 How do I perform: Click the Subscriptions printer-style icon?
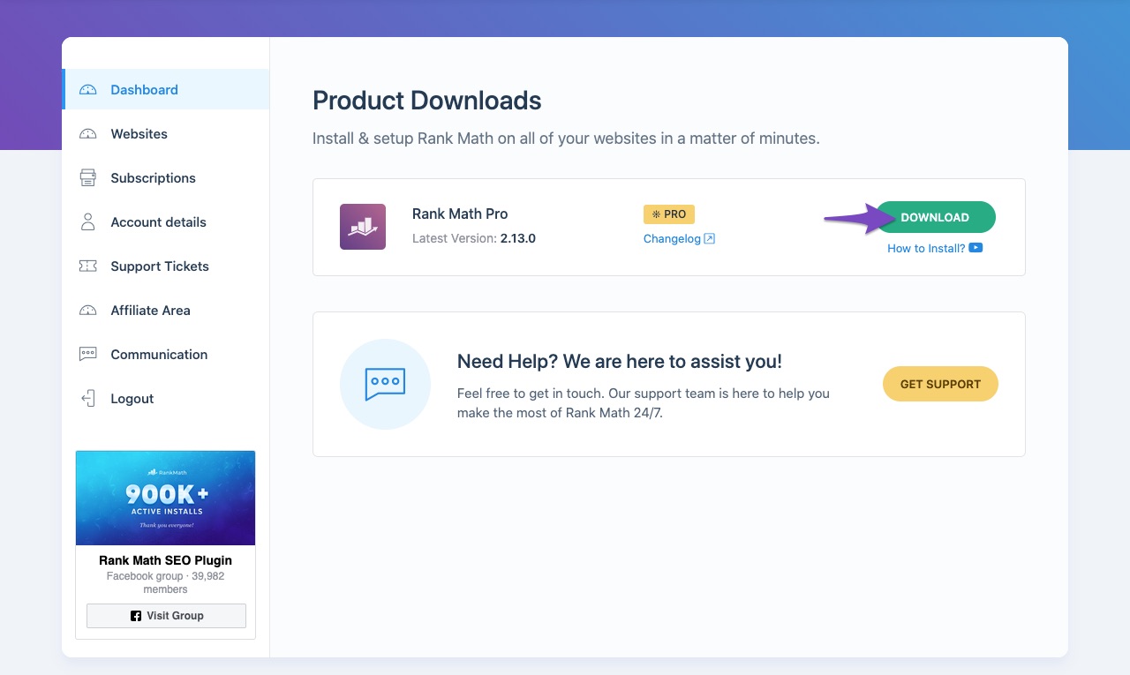coord(87,178)
